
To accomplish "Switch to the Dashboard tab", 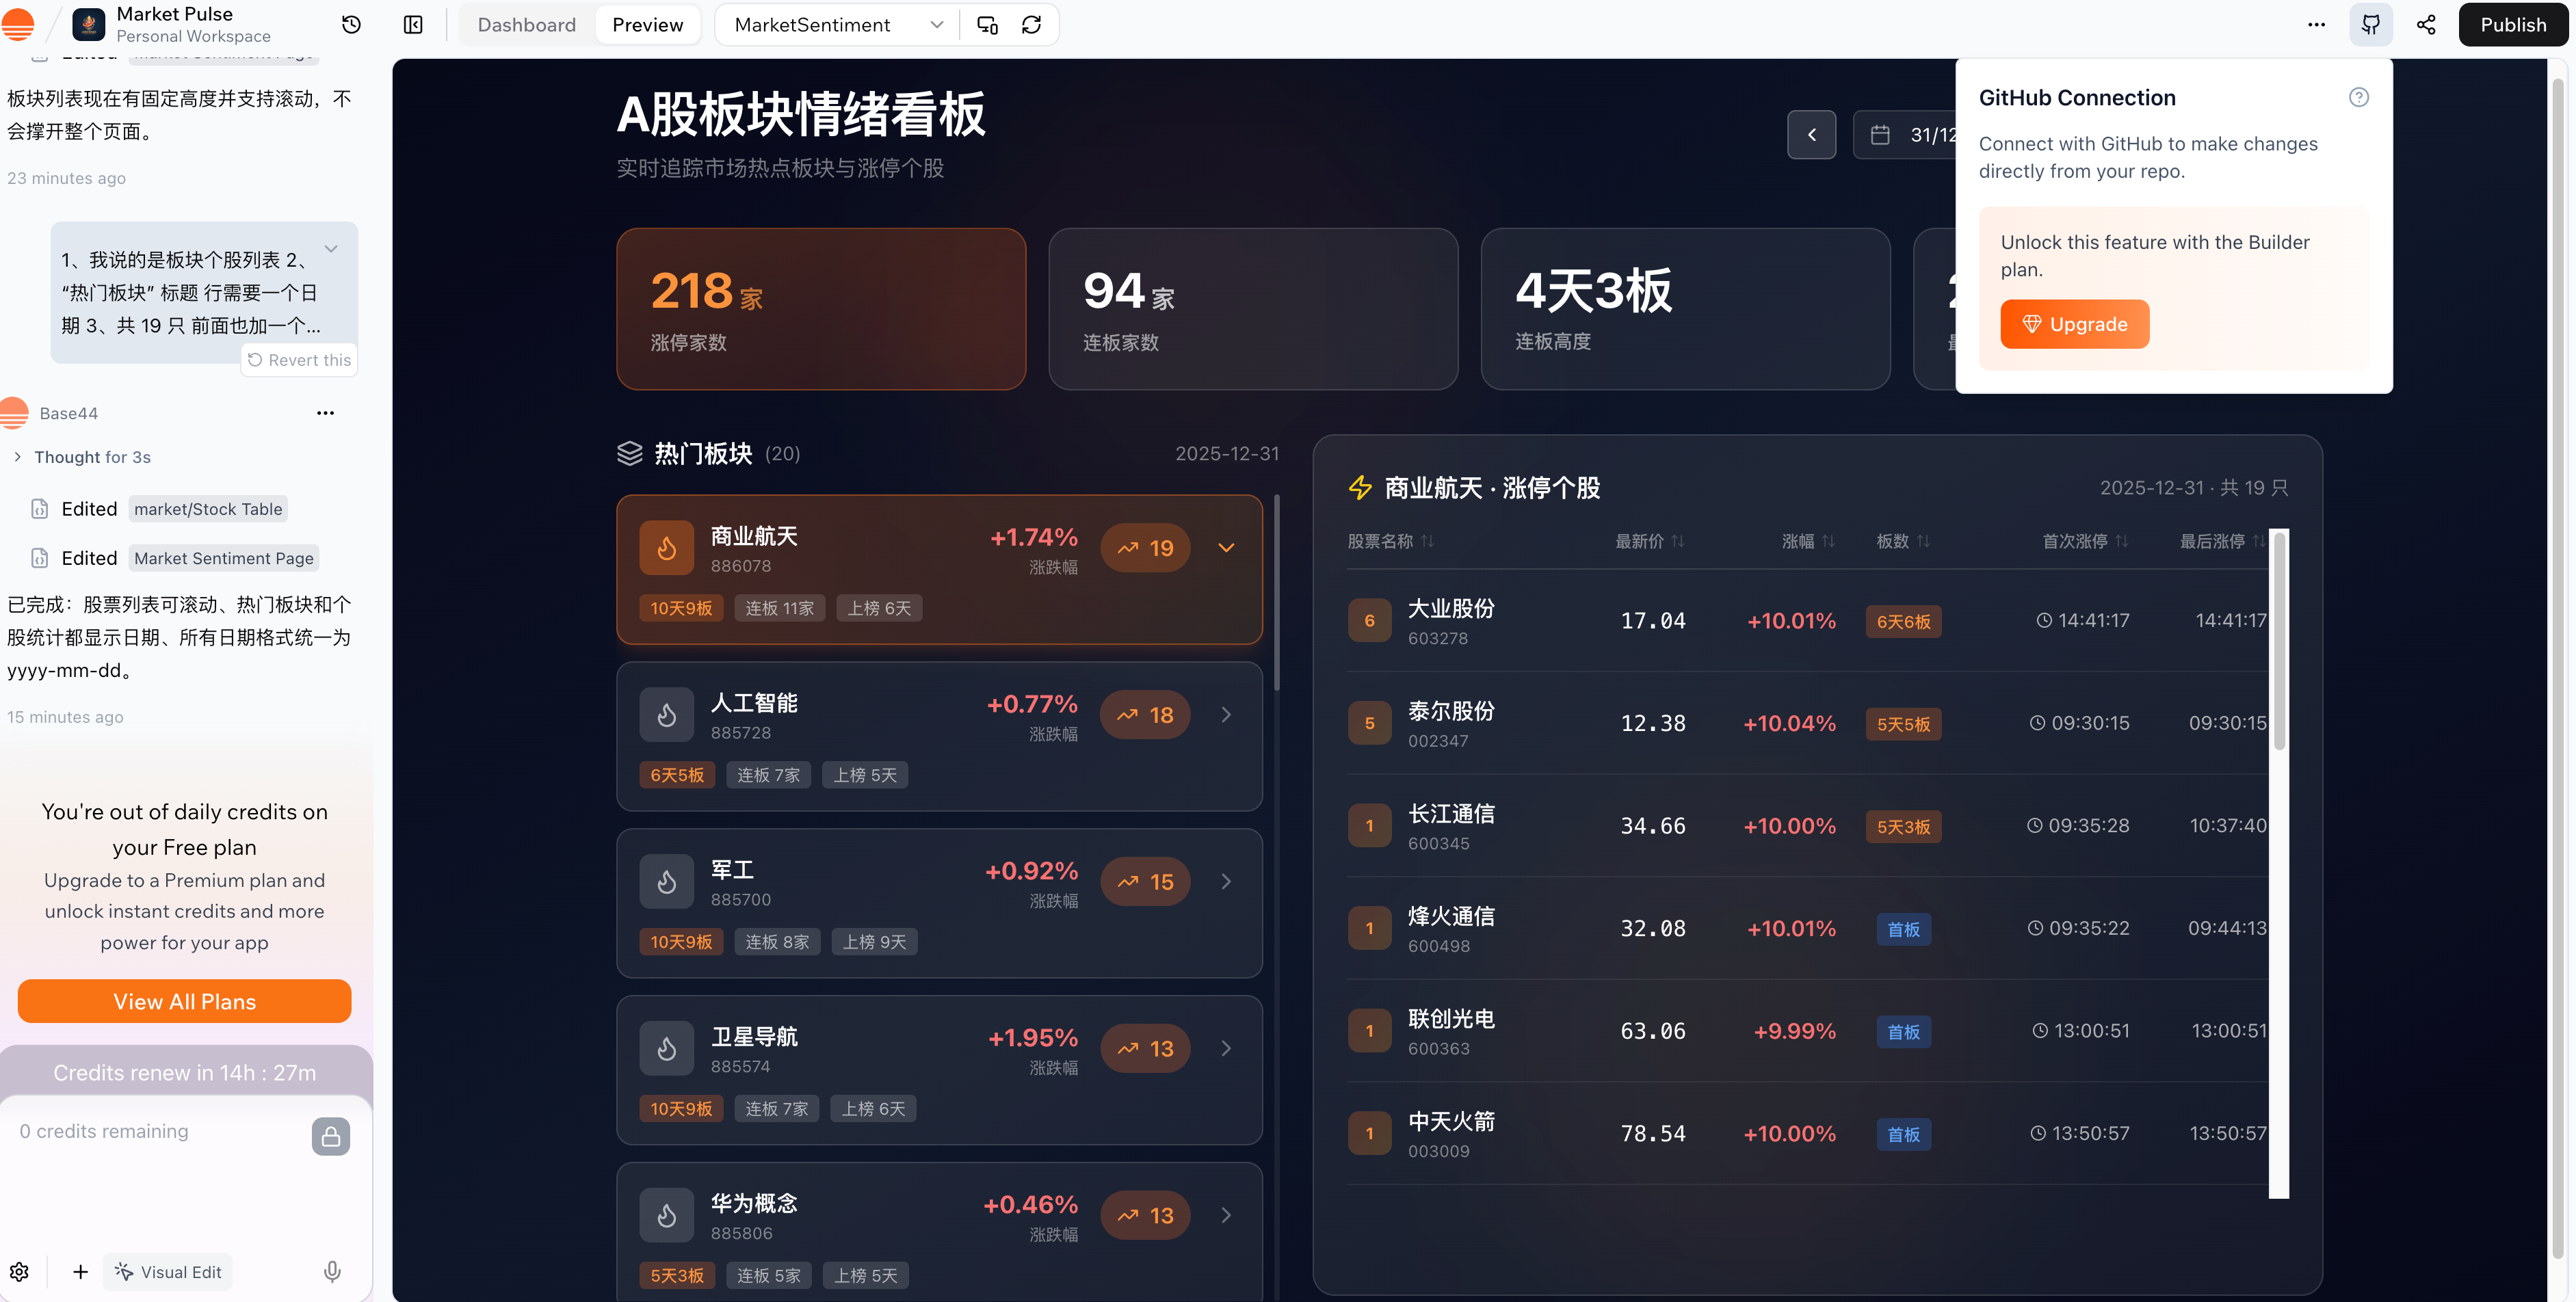I will tap(526, 25).
